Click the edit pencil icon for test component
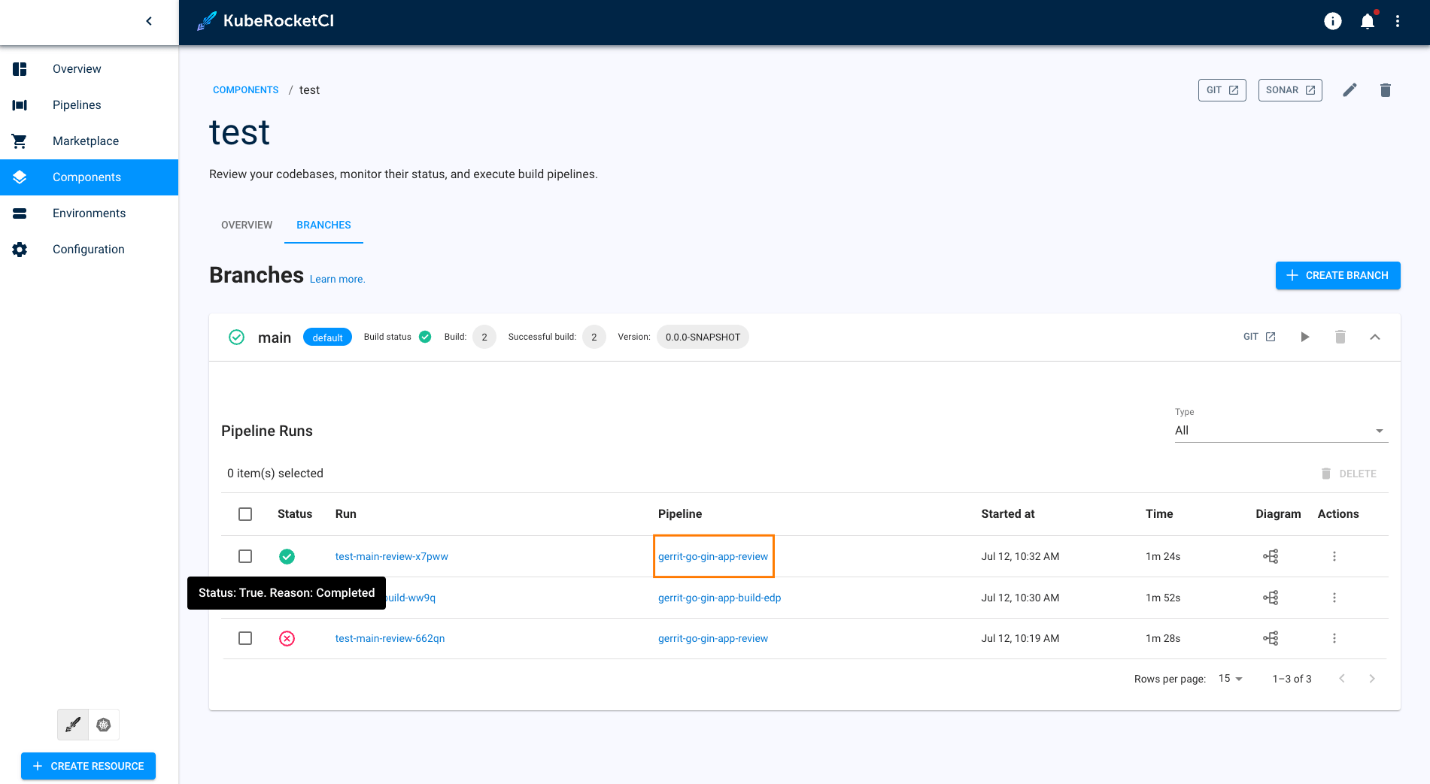Screen dimensions: 1430x784 (1350, 90)
